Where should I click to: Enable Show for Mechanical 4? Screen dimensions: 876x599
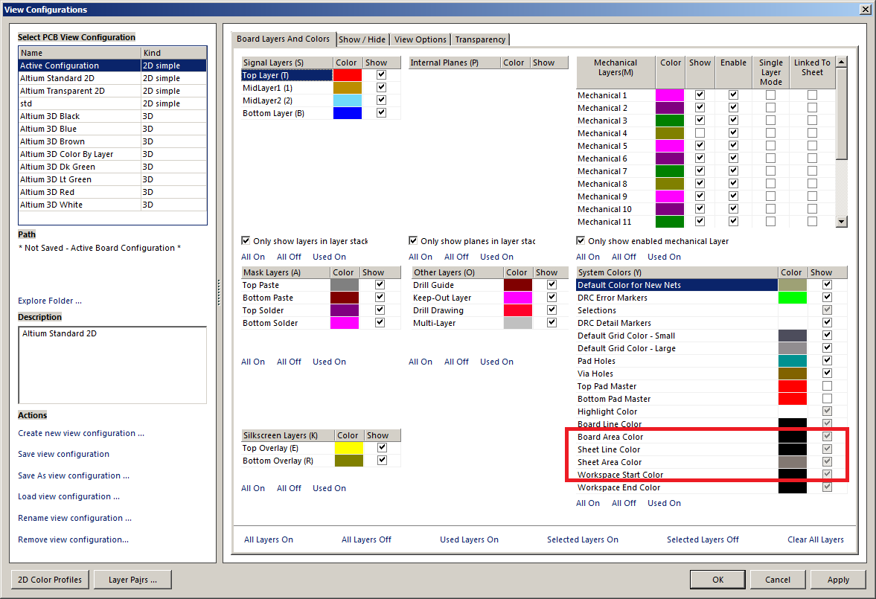(700, 133)
